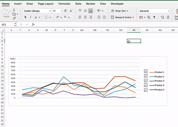Expand the General number format dropdown
This screenshot has width=178, height=127.
click(x=169, y=11)
